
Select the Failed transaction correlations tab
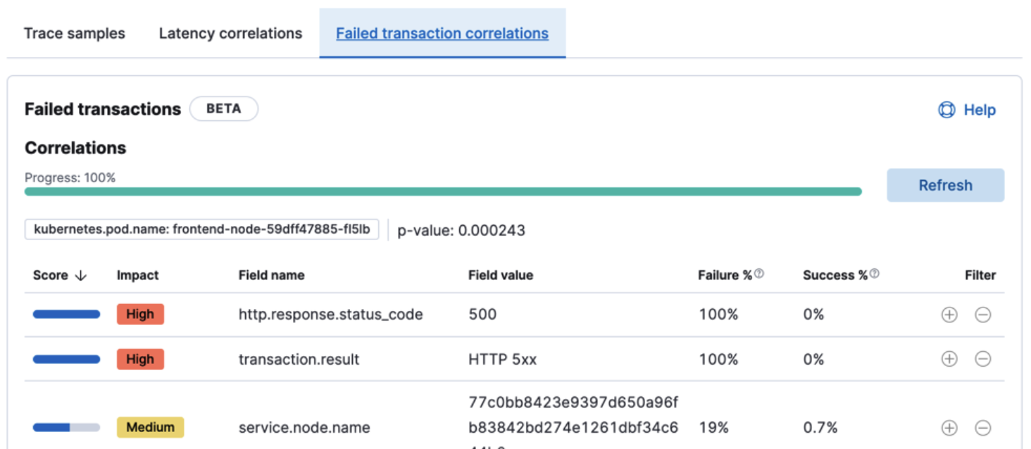442,33
